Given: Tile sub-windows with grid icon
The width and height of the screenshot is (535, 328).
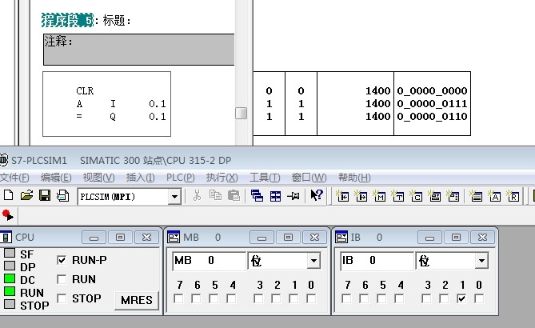Looking at the screenshot, I should pyautogui.click(x=275, y=196).
